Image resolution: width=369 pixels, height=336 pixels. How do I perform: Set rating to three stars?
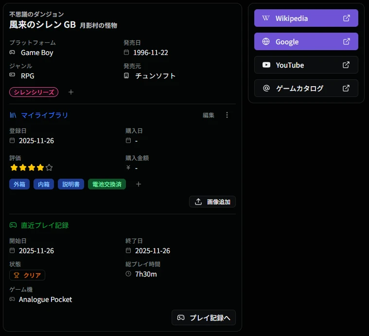click(x=32, y=168)
